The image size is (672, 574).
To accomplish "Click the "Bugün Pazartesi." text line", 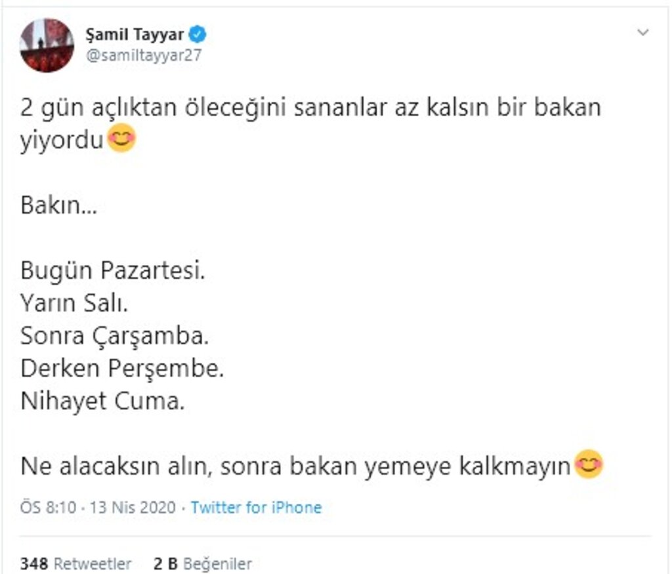I will [x=113, y=270].
